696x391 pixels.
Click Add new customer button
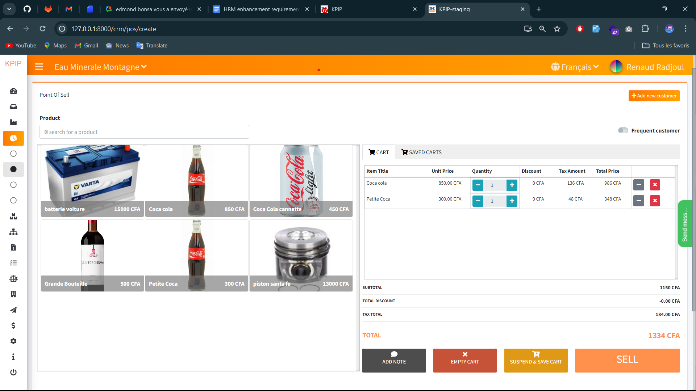654,96
